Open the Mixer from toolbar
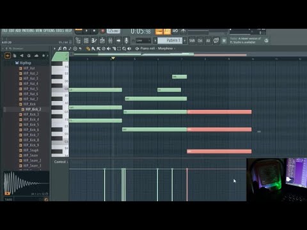 click(x=110, y=40)
